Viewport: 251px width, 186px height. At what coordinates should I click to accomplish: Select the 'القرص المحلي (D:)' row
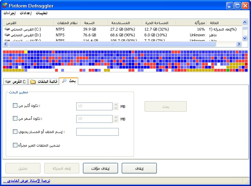pos(122,35)
